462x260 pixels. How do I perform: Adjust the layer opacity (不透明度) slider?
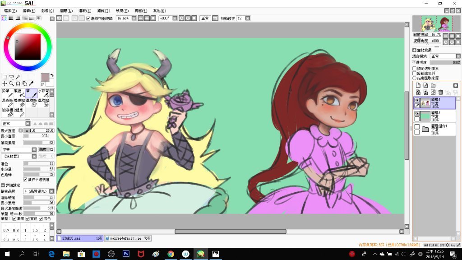pos(445,62)
